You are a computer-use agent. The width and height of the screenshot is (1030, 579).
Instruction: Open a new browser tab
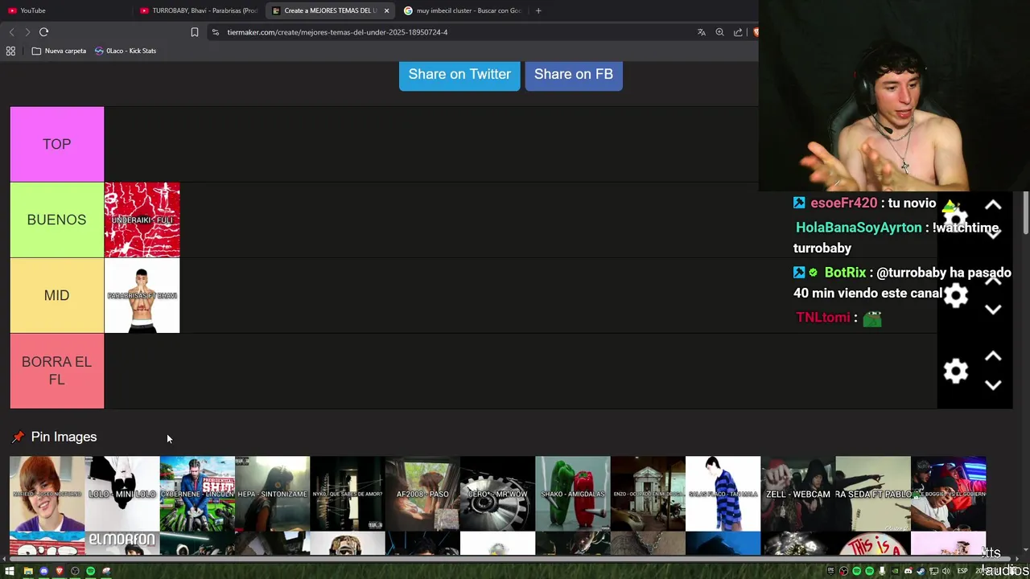538,10
